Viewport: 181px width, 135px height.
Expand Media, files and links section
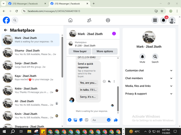pos(149,86)
